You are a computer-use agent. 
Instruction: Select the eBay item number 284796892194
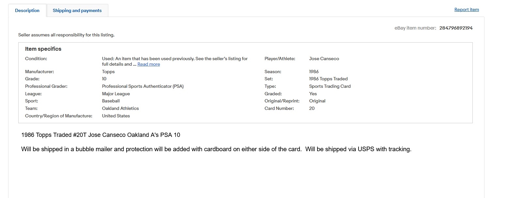click(456, 28)
